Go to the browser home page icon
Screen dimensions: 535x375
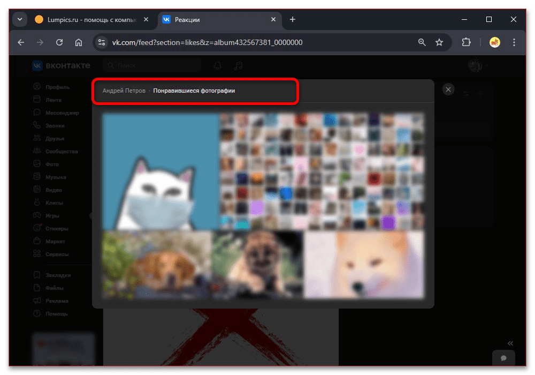pyautogui.click(x=79, y=42)
